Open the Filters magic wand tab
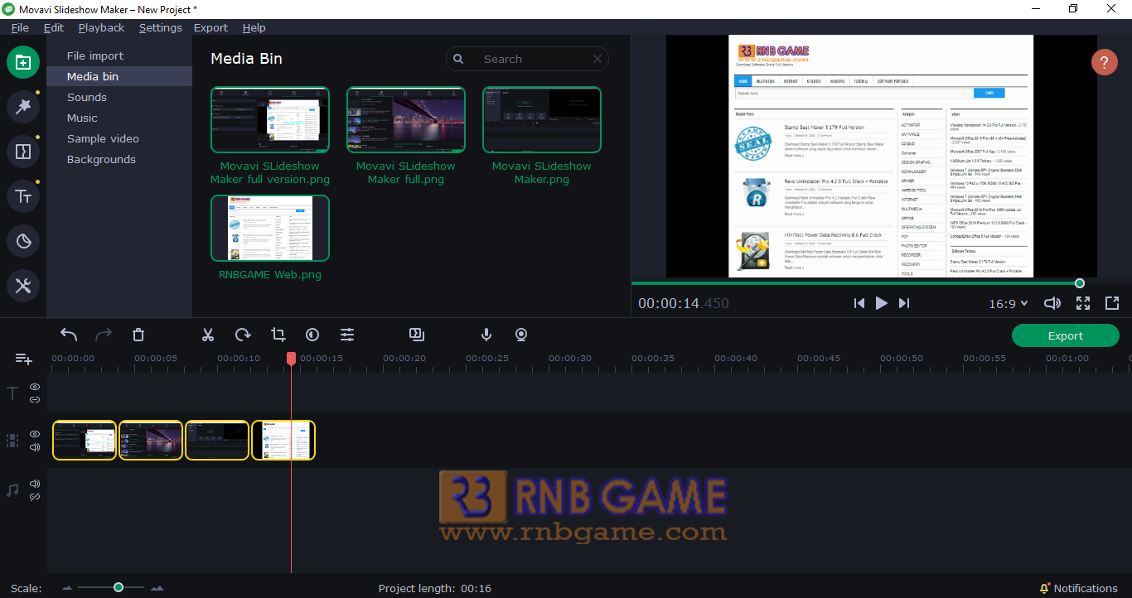The image size is (1132, 598). tap(23, 106)
